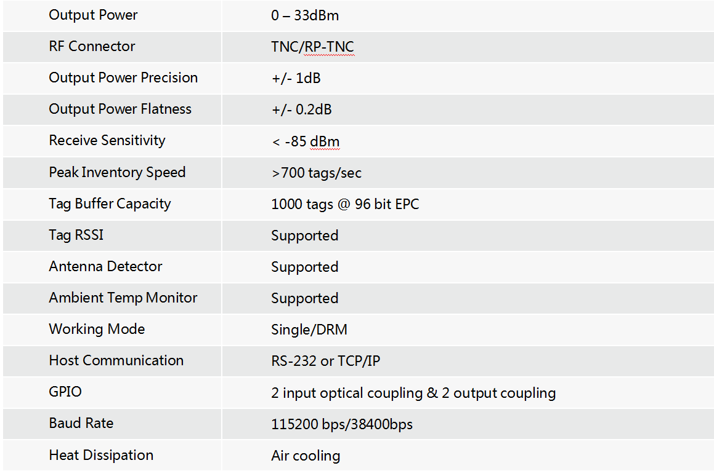
Task: Select the 0 – 33dBm value
Action: 304,15
